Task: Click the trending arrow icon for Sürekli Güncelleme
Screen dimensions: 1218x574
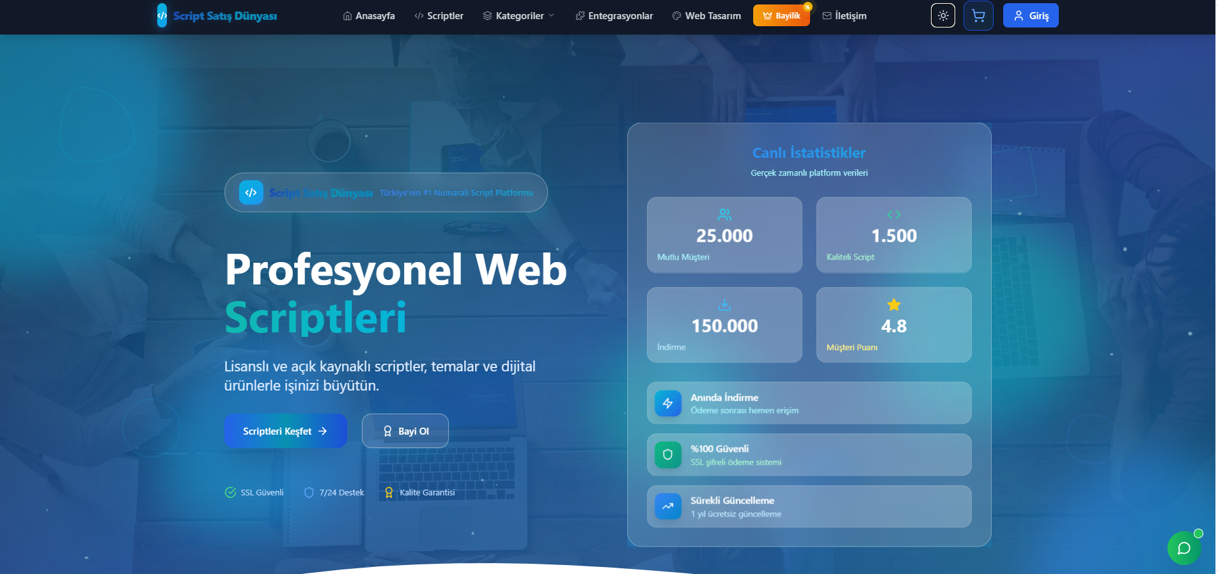Action: point(668,506)
